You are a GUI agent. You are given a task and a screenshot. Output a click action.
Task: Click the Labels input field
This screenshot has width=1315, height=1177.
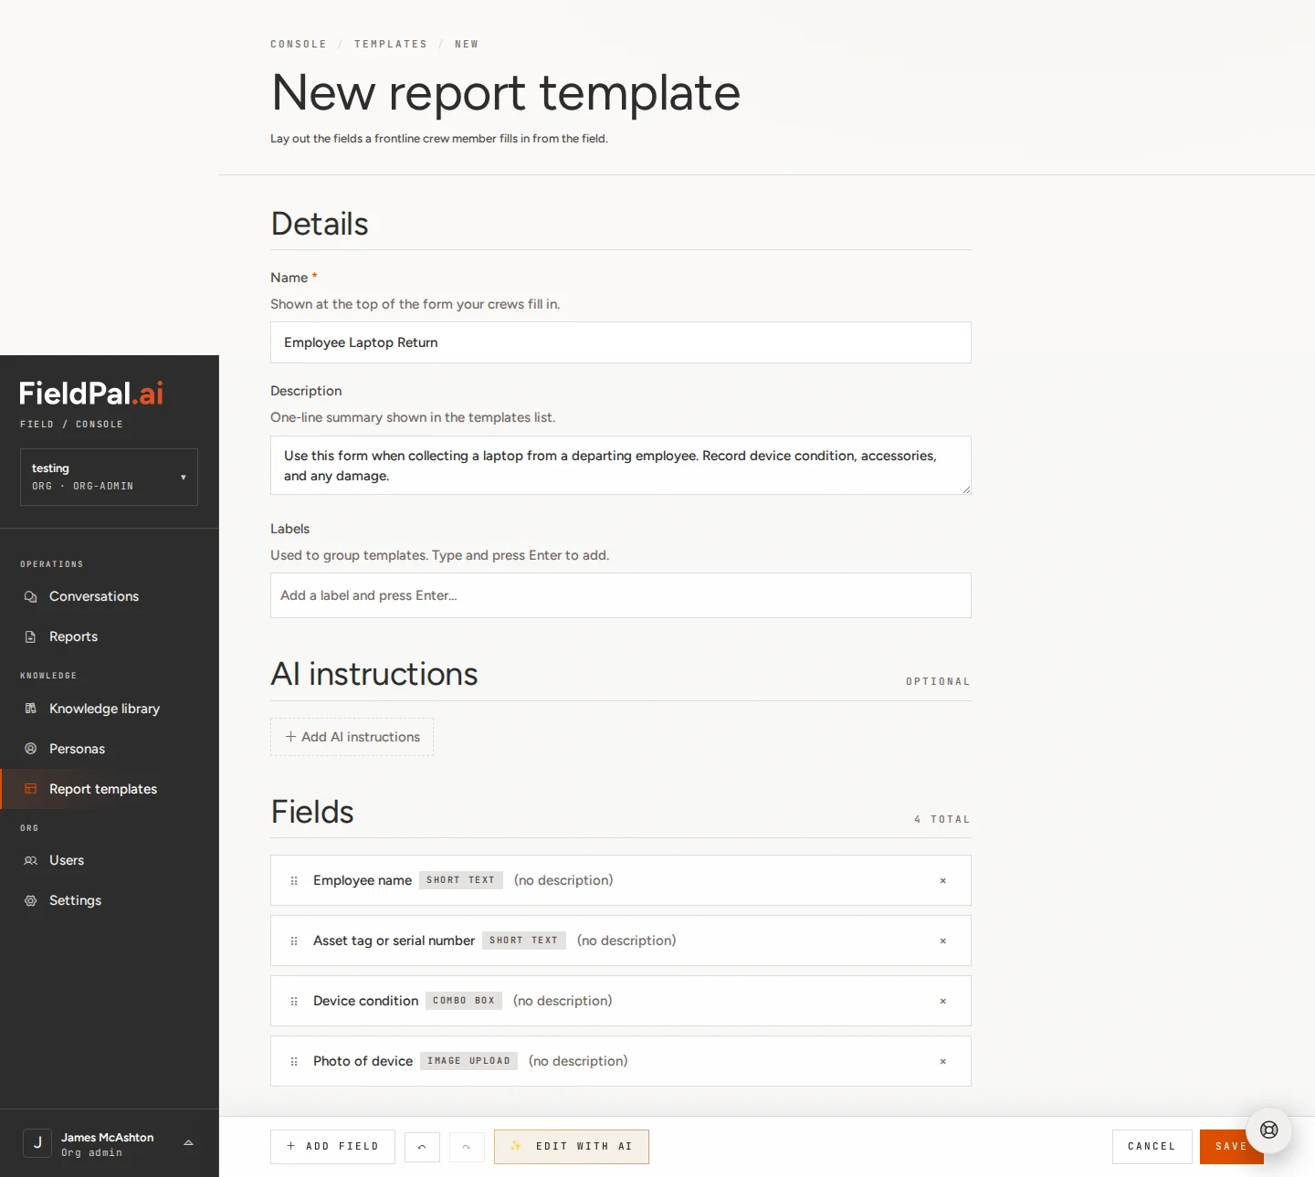621,595
